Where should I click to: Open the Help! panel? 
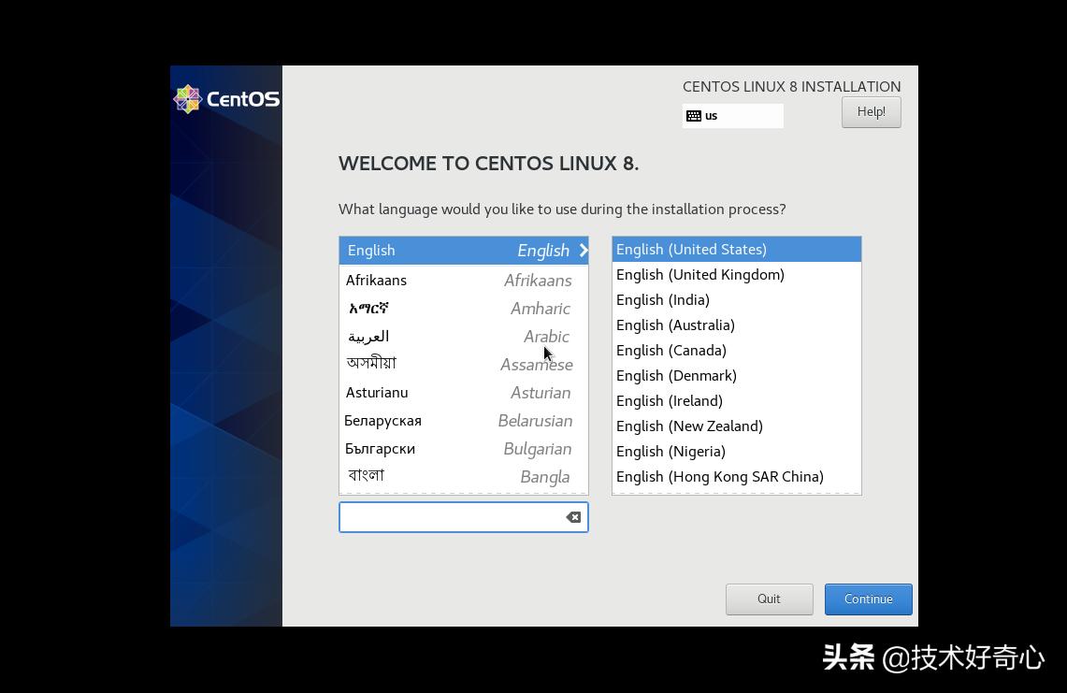tap(871, 111)
